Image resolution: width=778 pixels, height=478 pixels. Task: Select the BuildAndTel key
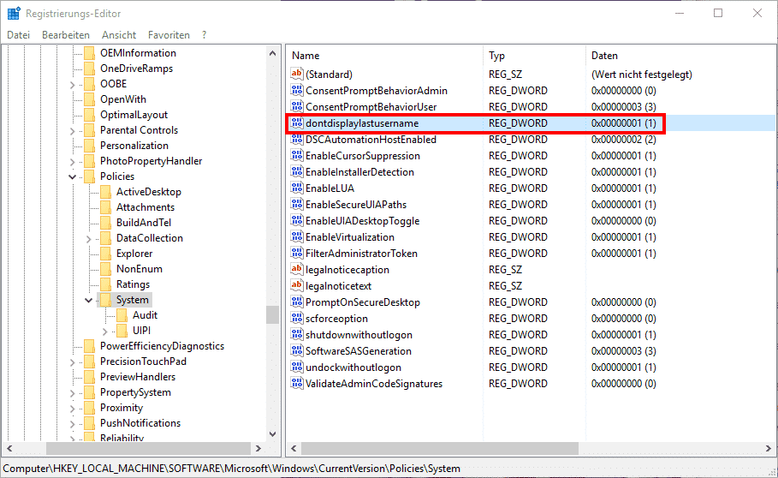click(144, 223)
